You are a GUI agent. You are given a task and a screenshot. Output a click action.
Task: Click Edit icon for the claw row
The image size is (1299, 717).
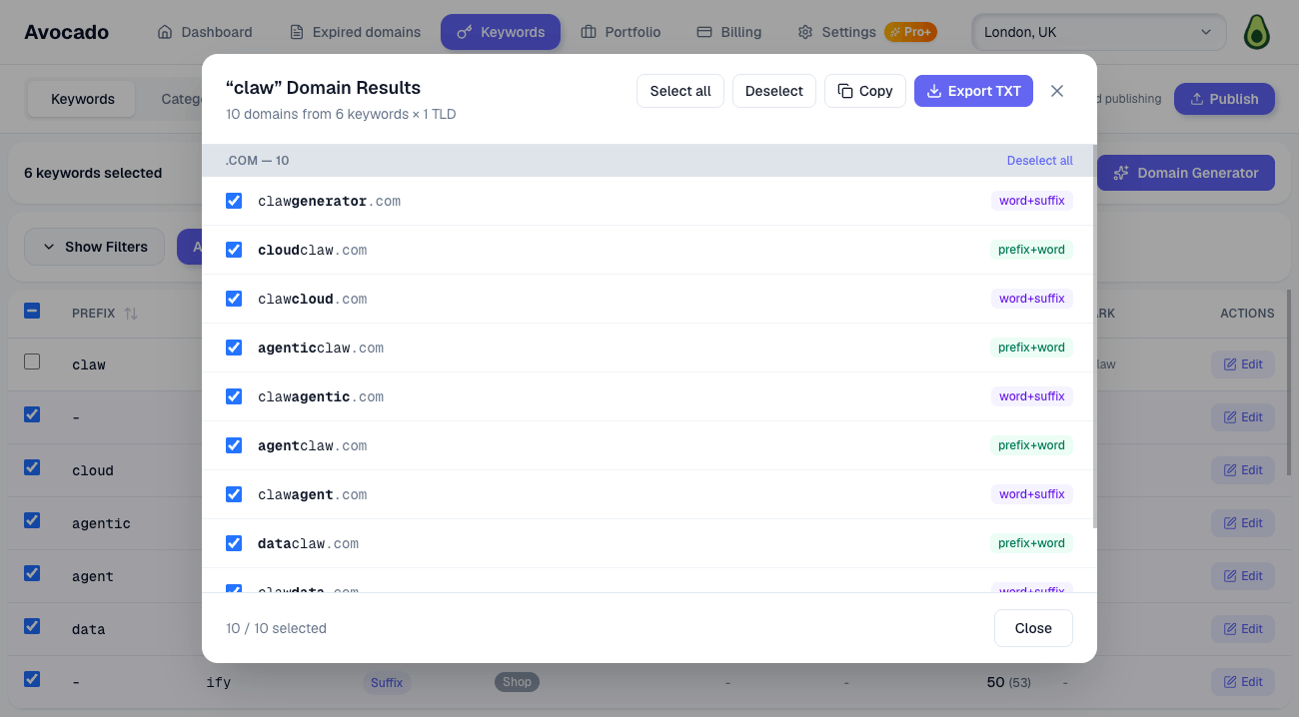click(1243, 364)
